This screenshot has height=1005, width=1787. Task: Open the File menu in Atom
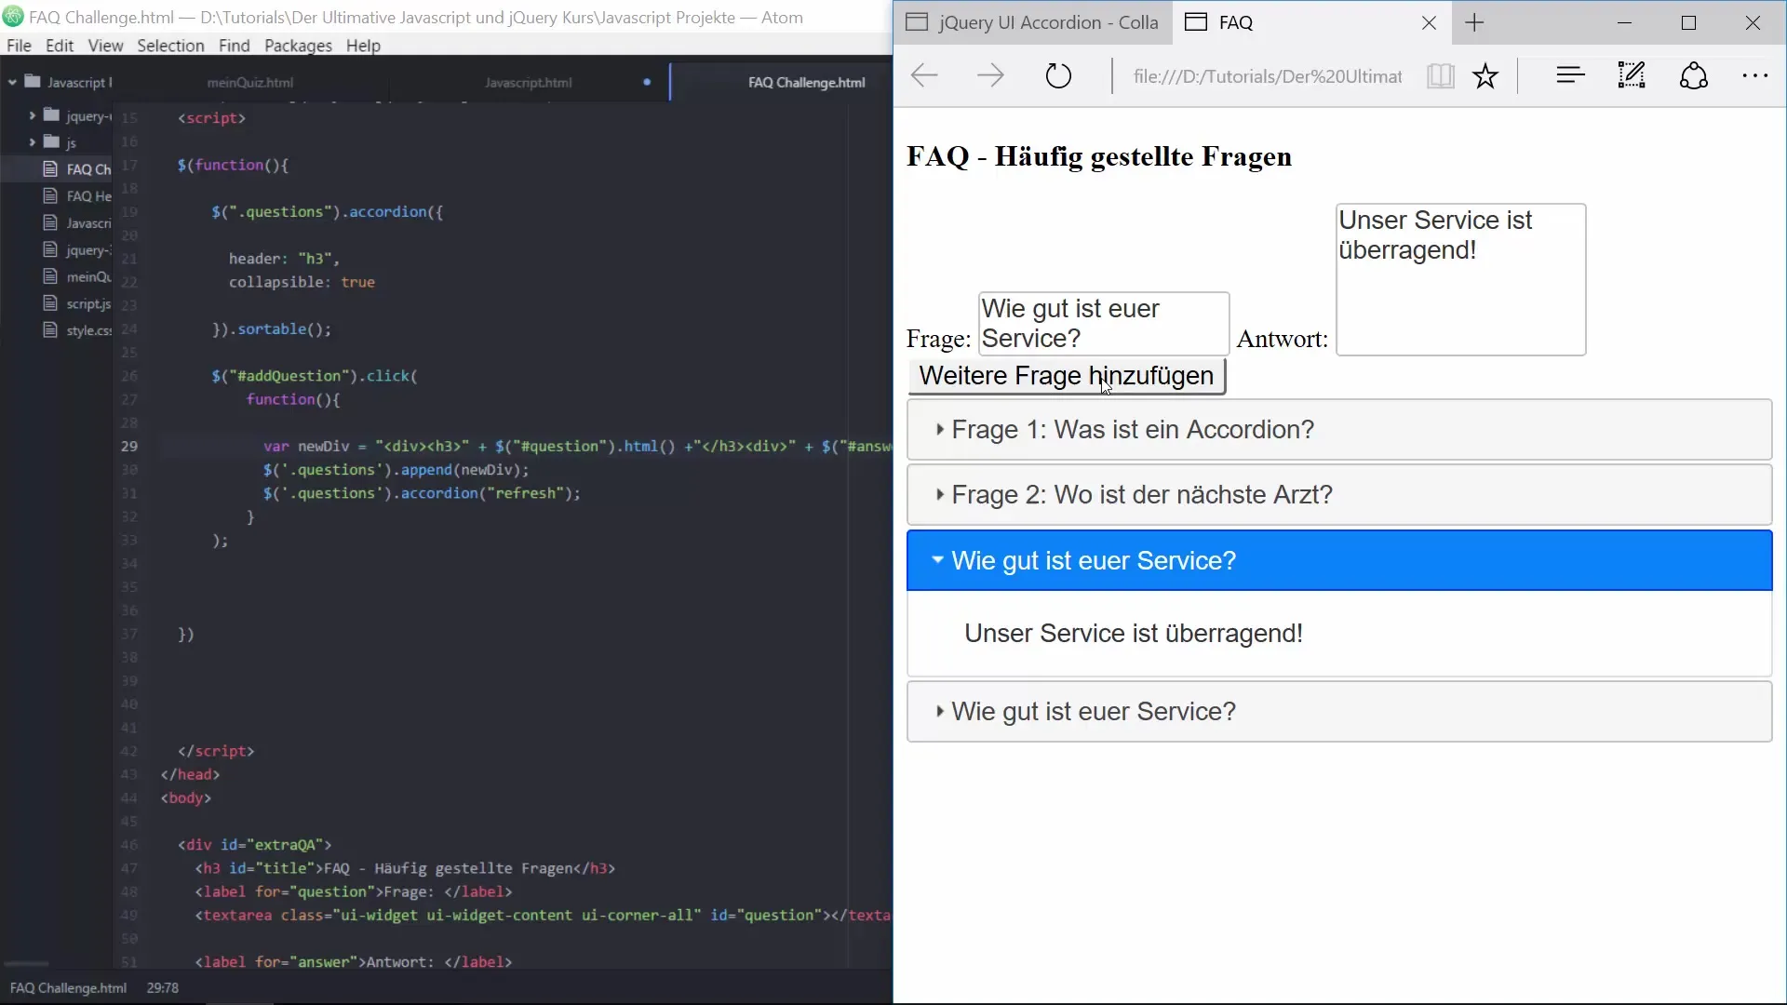pyautogui.click(x=19, y=46)
